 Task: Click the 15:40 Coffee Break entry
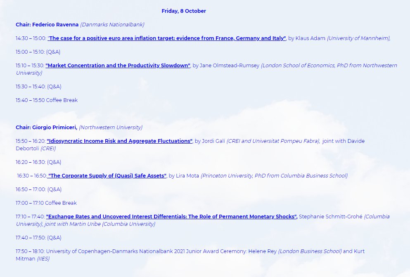coord(47,100)
